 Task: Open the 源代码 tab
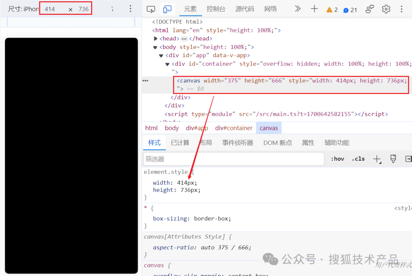(x=245, y=9)
